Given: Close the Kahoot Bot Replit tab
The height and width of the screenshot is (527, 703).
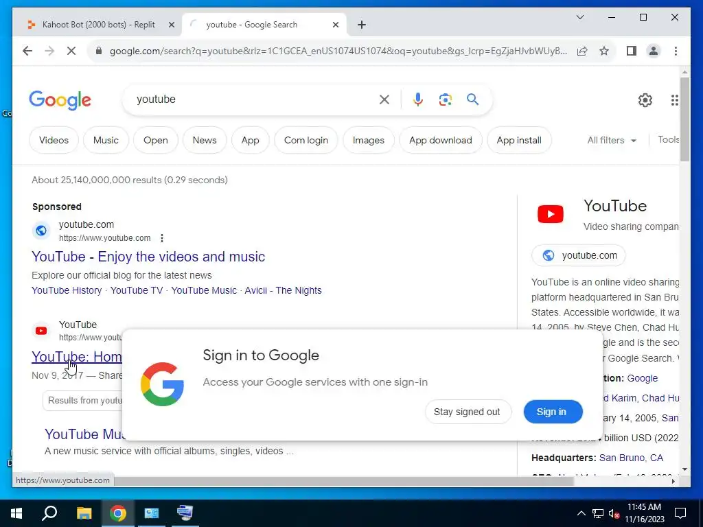Looking at the screenshot, I should click(x=171, y=25).
